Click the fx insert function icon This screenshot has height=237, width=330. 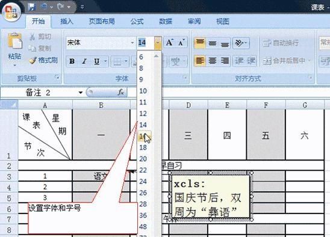pos(120,92)
